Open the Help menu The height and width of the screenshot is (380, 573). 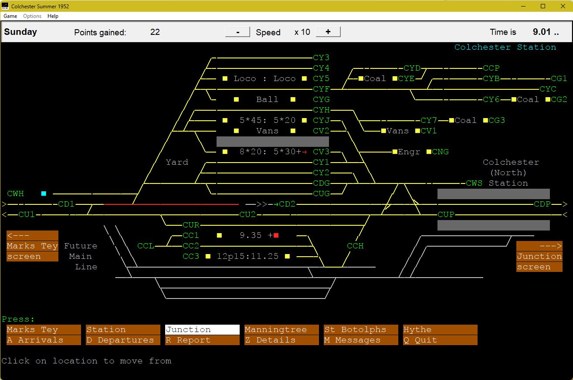pyautogui.click(x=53, y=16)
